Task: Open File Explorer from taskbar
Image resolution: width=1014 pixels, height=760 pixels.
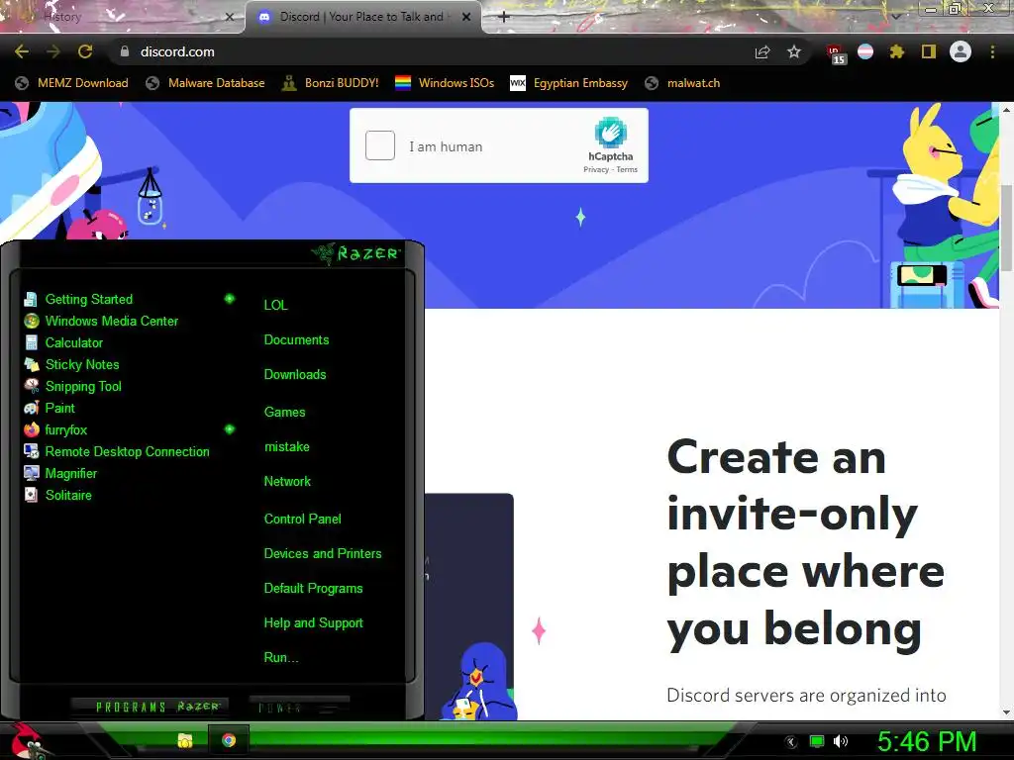Action: (x=185, y=740)
